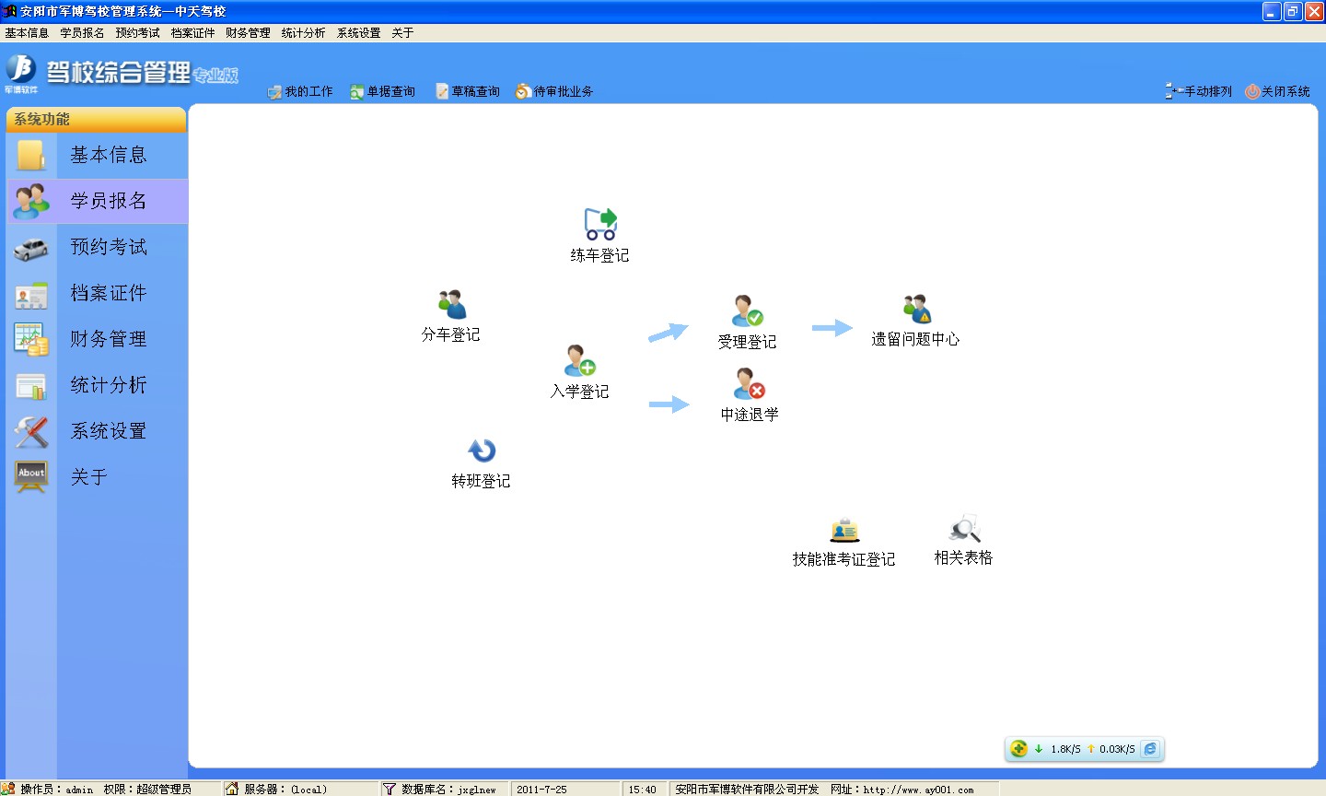Click the 服务器 house icon in the status bar
The width and height of the screenshot is (1326, 796).
[232, 789]
